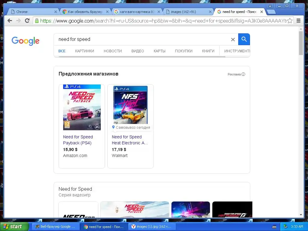Click the neon city image in the series panel
Image resolution: width=308 pixels, height=231 pixels.
(190, 209)
